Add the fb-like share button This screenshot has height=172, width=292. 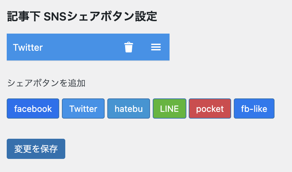pyautogui.click(x=254, y=109)
